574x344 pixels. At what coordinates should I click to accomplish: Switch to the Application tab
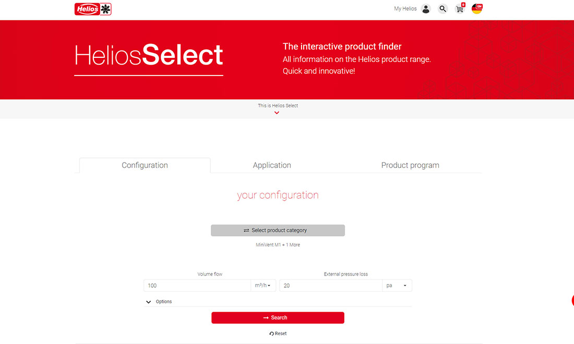pos(272,165)
